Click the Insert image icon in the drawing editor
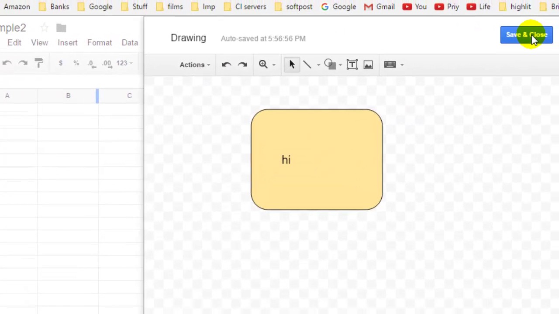 pyautogui.click(x=368, y=64)
